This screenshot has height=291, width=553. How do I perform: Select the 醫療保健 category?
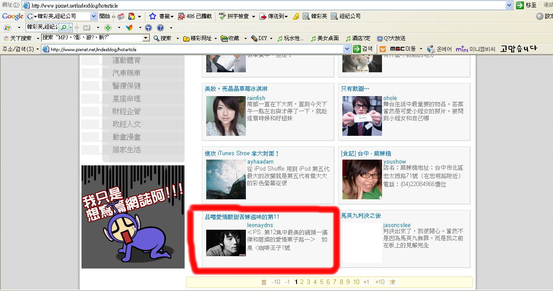(x=126, y=86)
